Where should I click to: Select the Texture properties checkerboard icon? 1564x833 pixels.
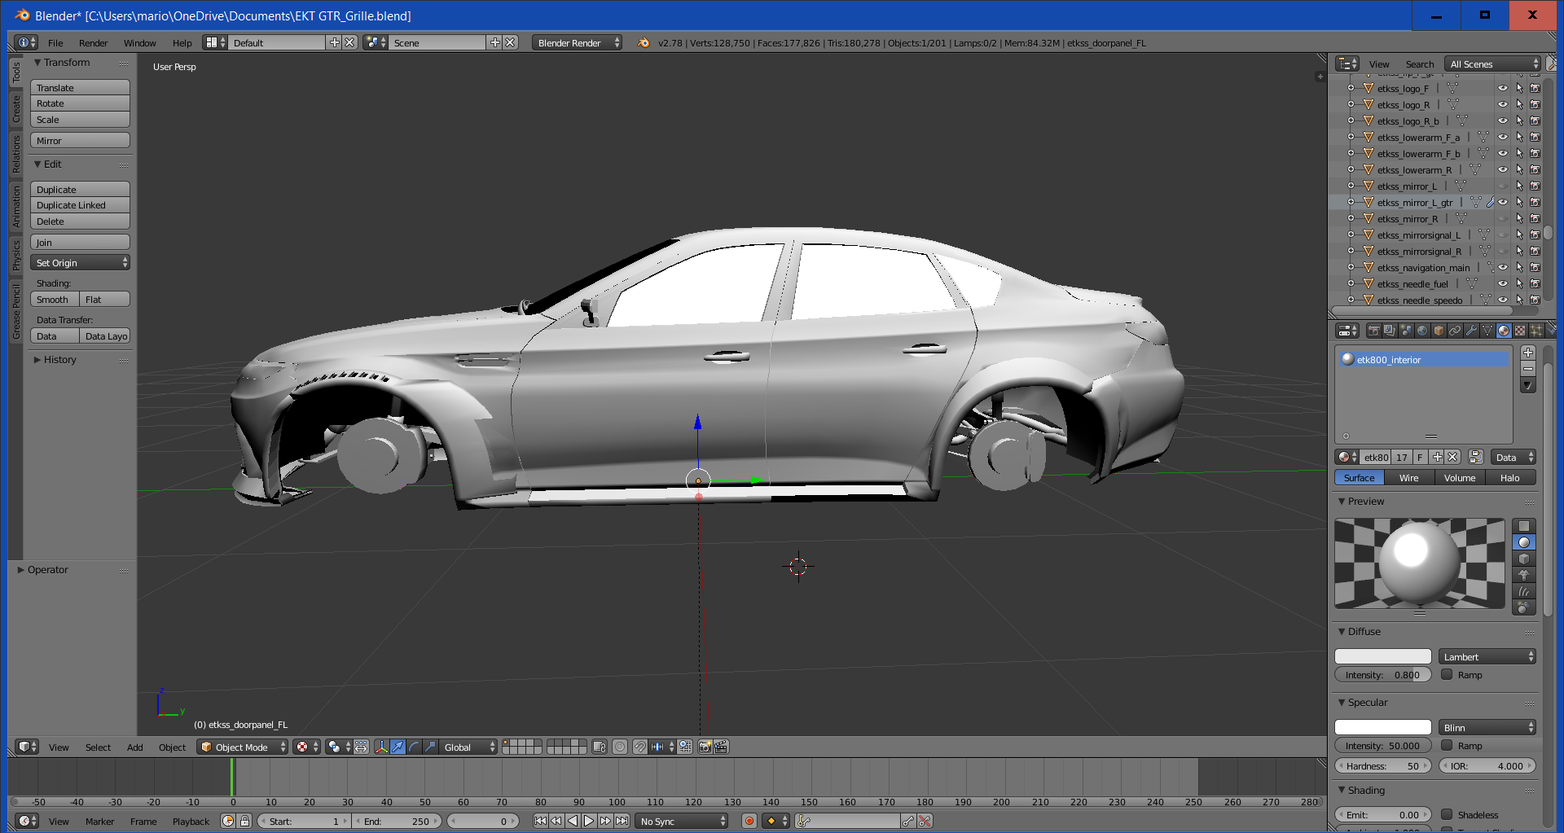pos(1520,331)
